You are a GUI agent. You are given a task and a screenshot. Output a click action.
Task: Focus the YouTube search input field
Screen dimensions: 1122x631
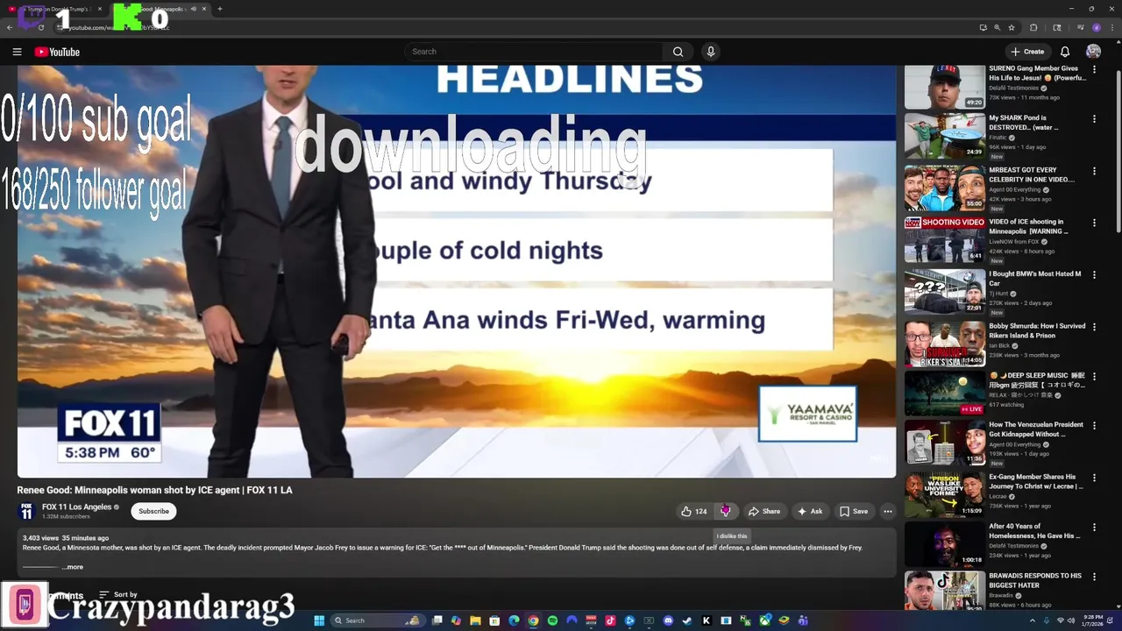pyautogui.click(x=535, y=52)
